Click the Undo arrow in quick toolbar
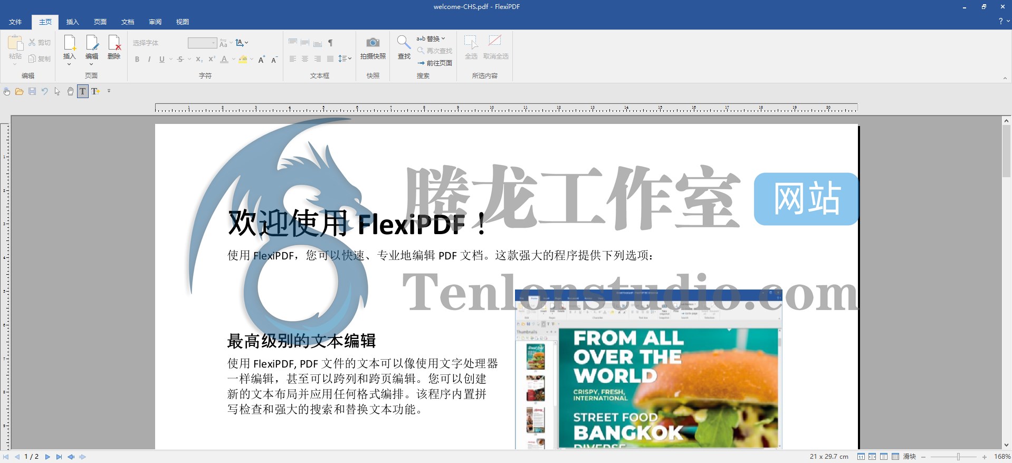The image size is (1012, 463). [45, 91]
